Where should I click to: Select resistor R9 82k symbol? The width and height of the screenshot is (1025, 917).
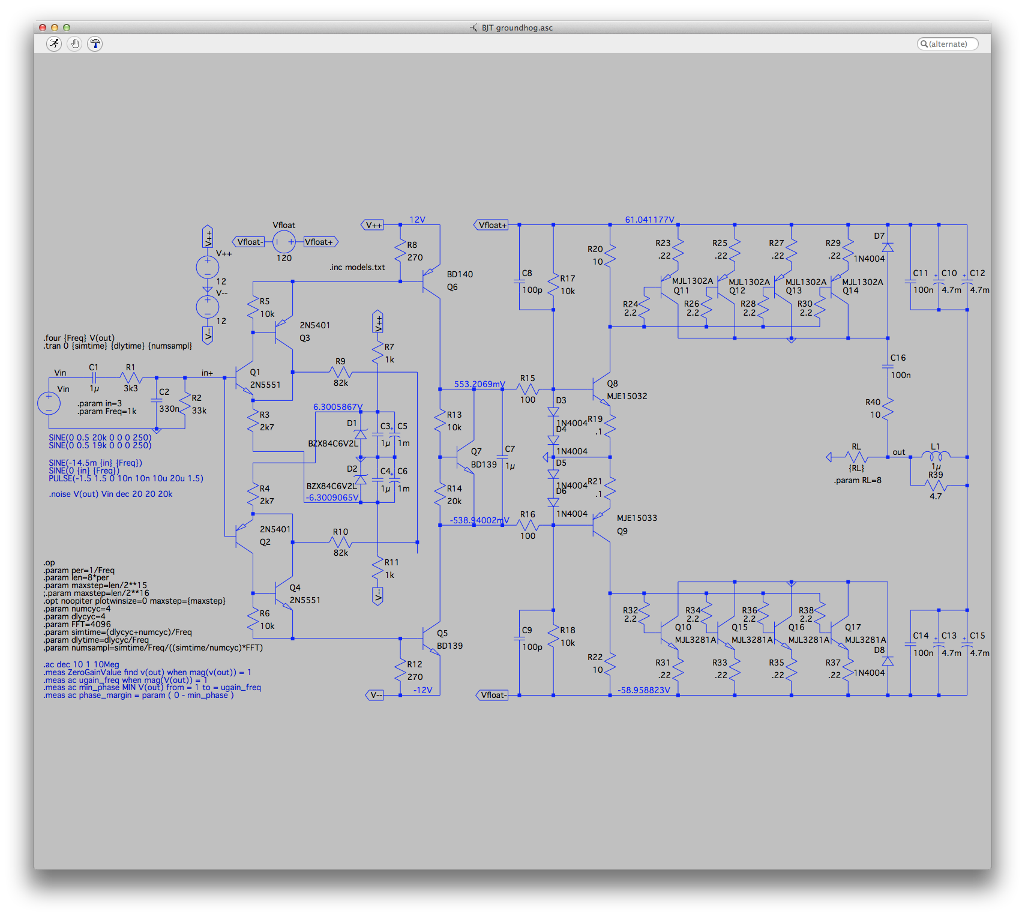[340, 372]
